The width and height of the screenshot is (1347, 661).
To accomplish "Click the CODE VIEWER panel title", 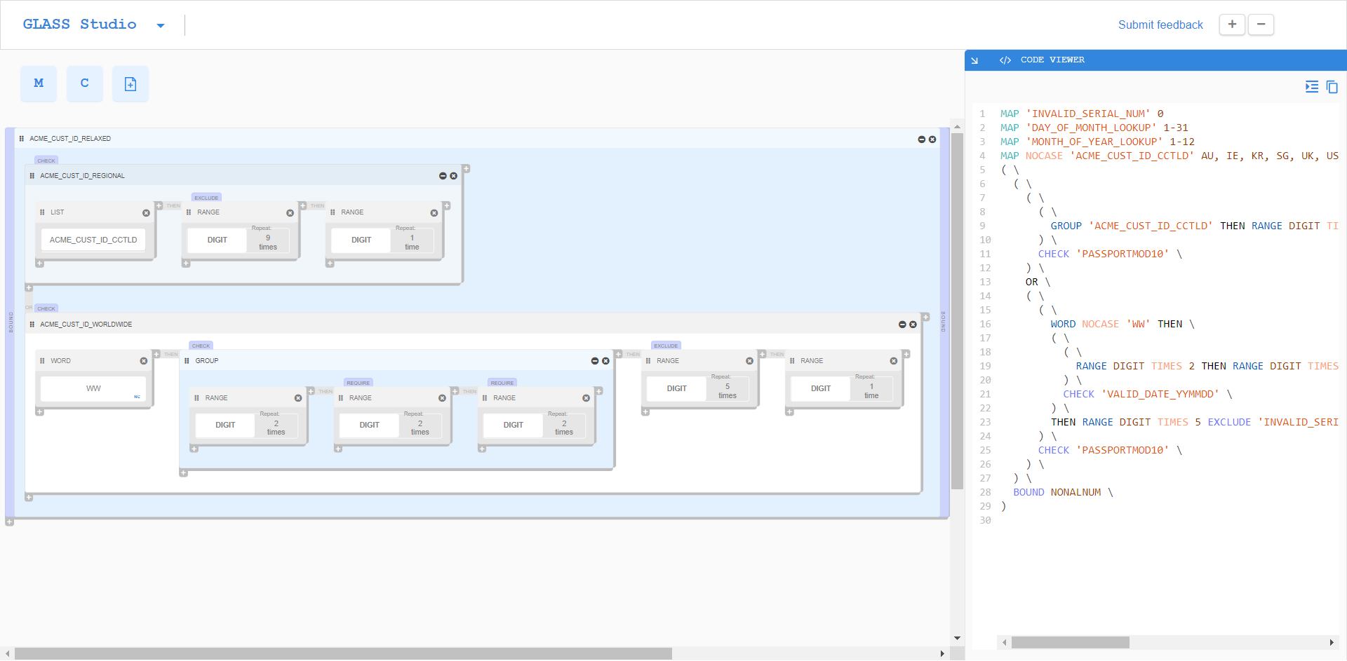I will (1052, 60).
